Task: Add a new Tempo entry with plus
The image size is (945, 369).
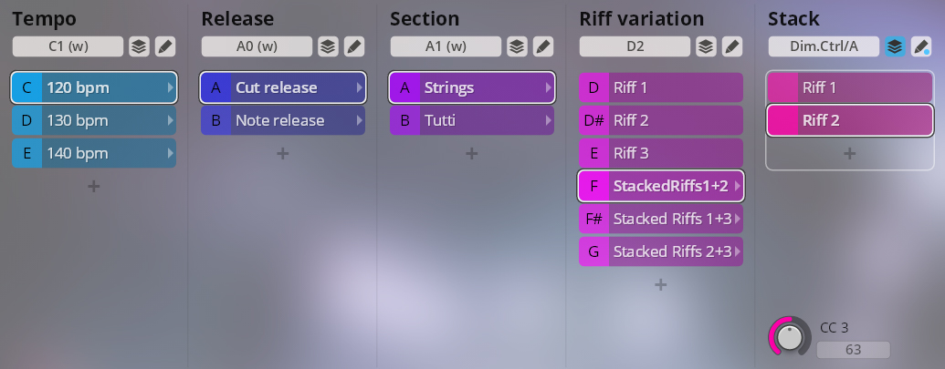Action: click(94, 186)
